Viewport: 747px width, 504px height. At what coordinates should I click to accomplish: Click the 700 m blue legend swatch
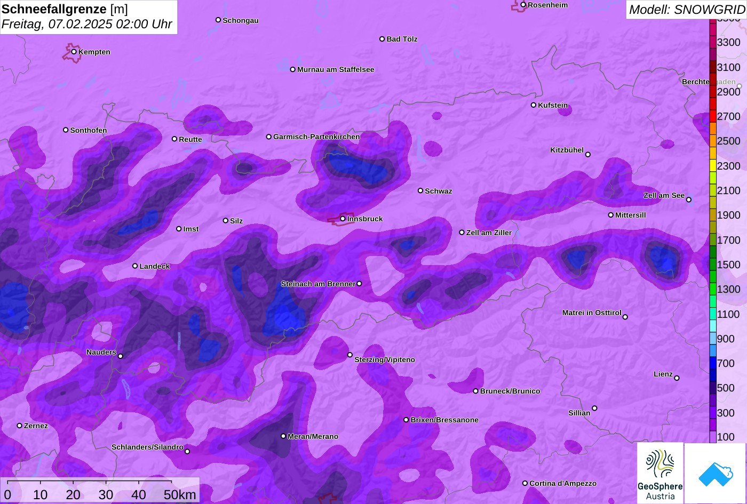(x=713, y=363)
